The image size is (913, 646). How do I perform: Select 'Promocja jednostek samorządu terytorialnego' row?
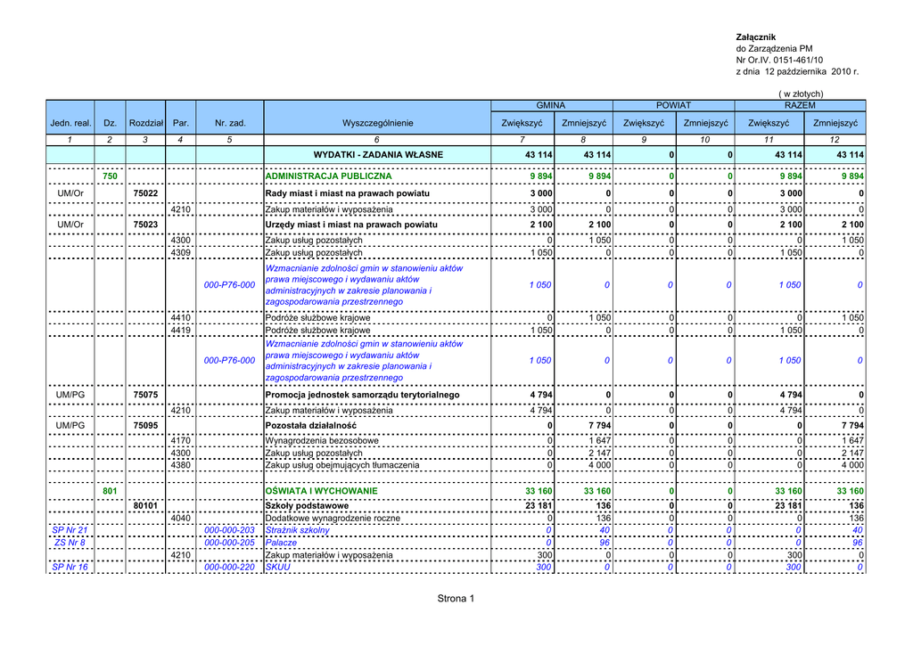click(362, 394)
